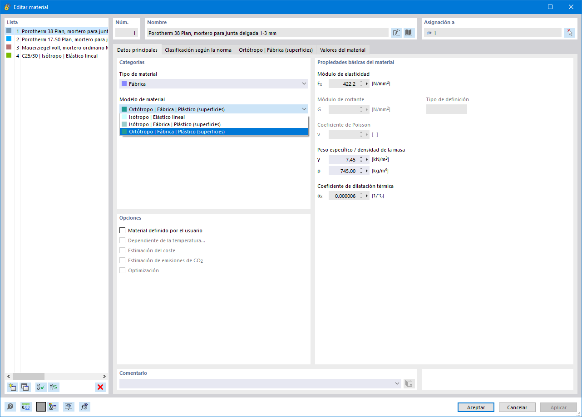Click the γ specific weight stepper arrows
Screen dimensions: 582x417
pyautogui.click(x=361, y=159)
